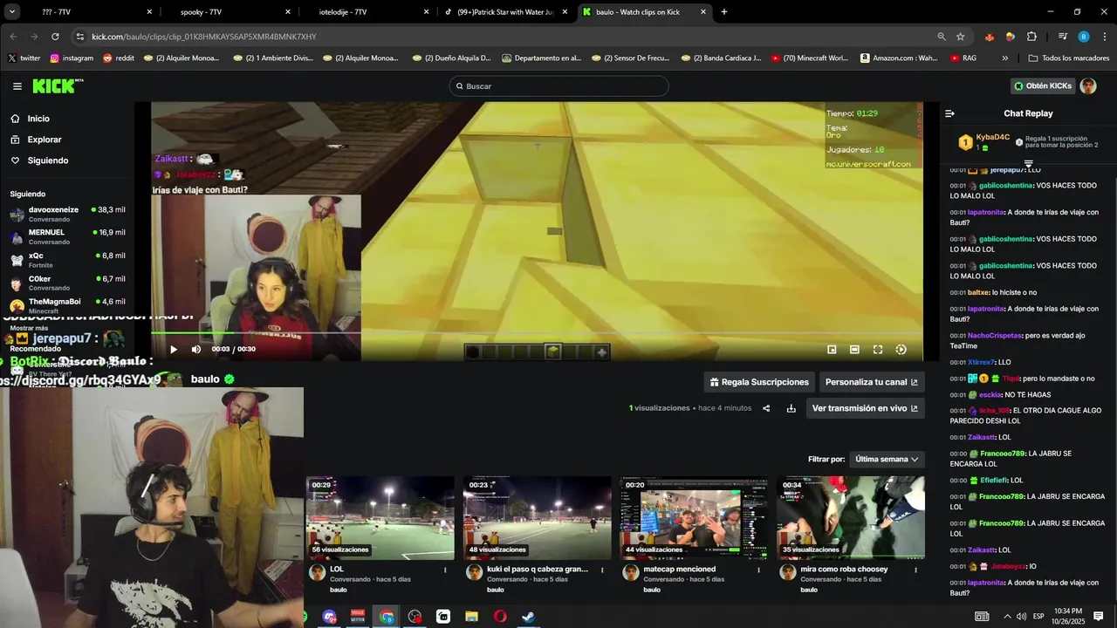Switch to the iotelodije - 7TV tab
This screenshot has height=628, width=1117.
point(367,12)
